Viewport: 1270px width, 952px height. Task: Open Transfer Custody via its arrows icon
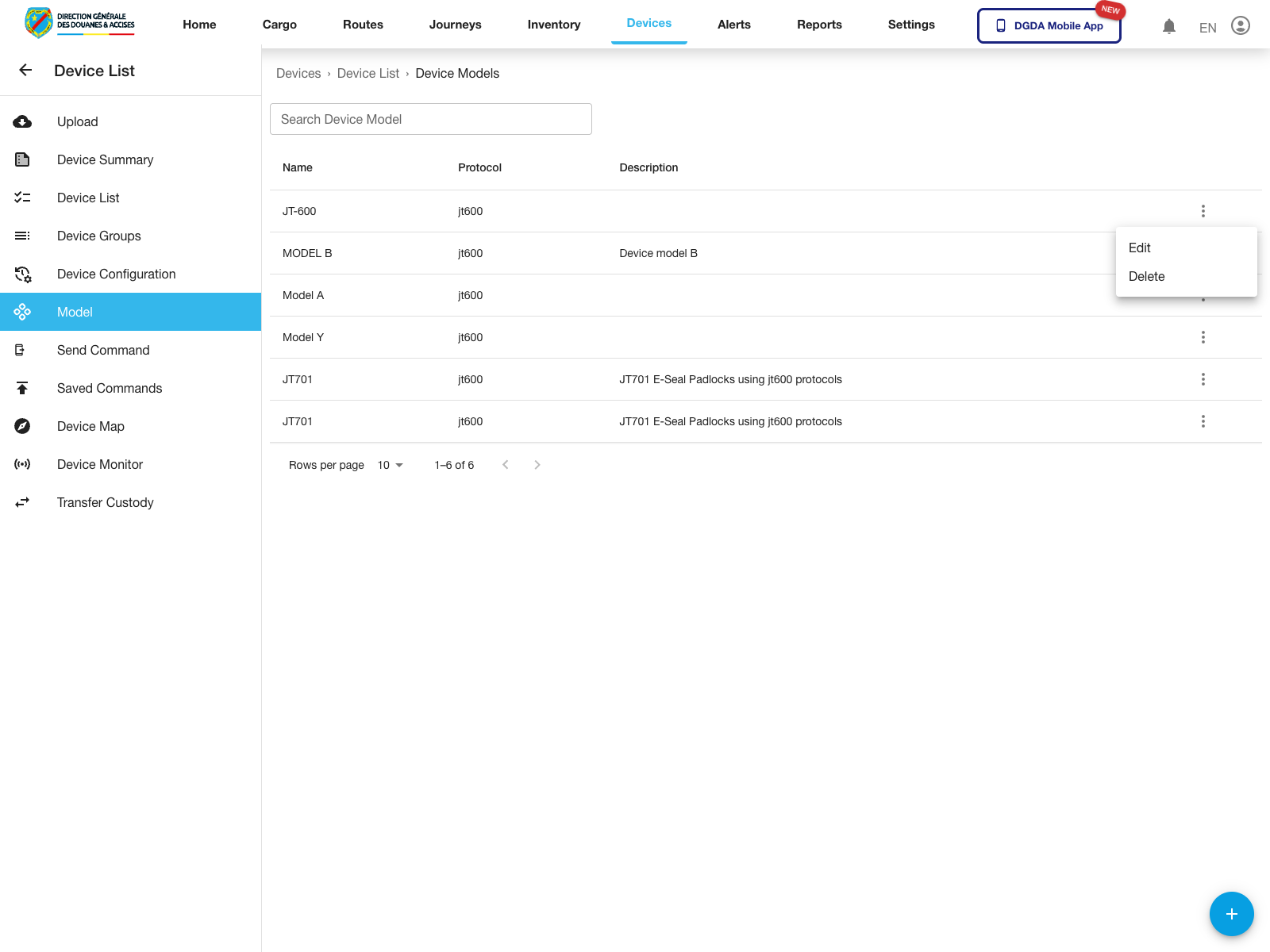[x=23, y=502]
